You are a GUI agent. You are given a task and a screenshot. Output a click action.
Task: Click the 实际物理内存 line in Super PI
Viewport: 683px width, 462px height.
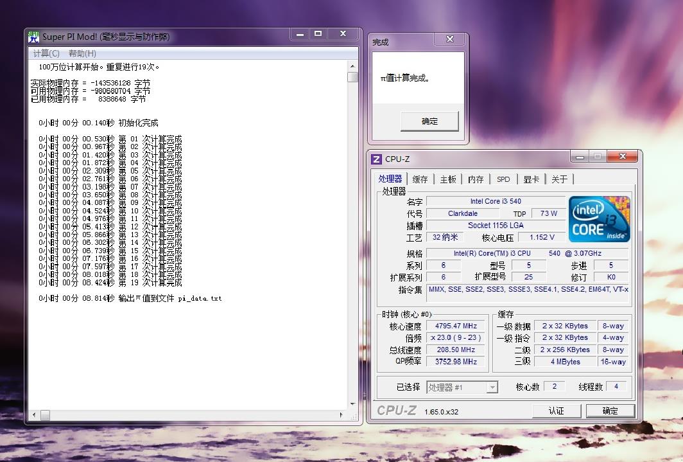90,83
